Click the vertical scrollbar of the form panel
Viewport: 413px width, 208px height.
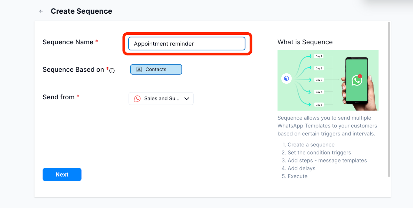click(x=389, y=99)
